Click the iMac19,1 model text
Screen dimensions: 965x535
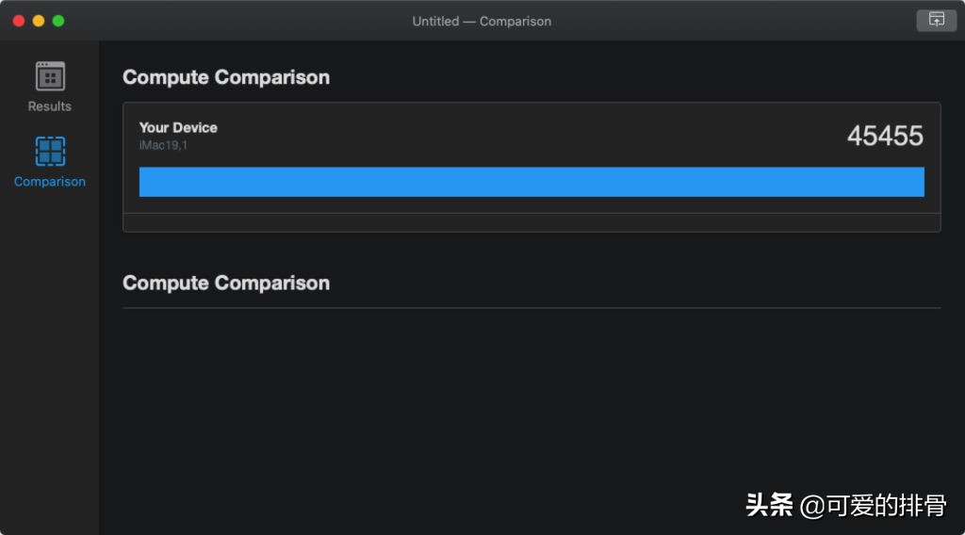(x=163, y=145)
